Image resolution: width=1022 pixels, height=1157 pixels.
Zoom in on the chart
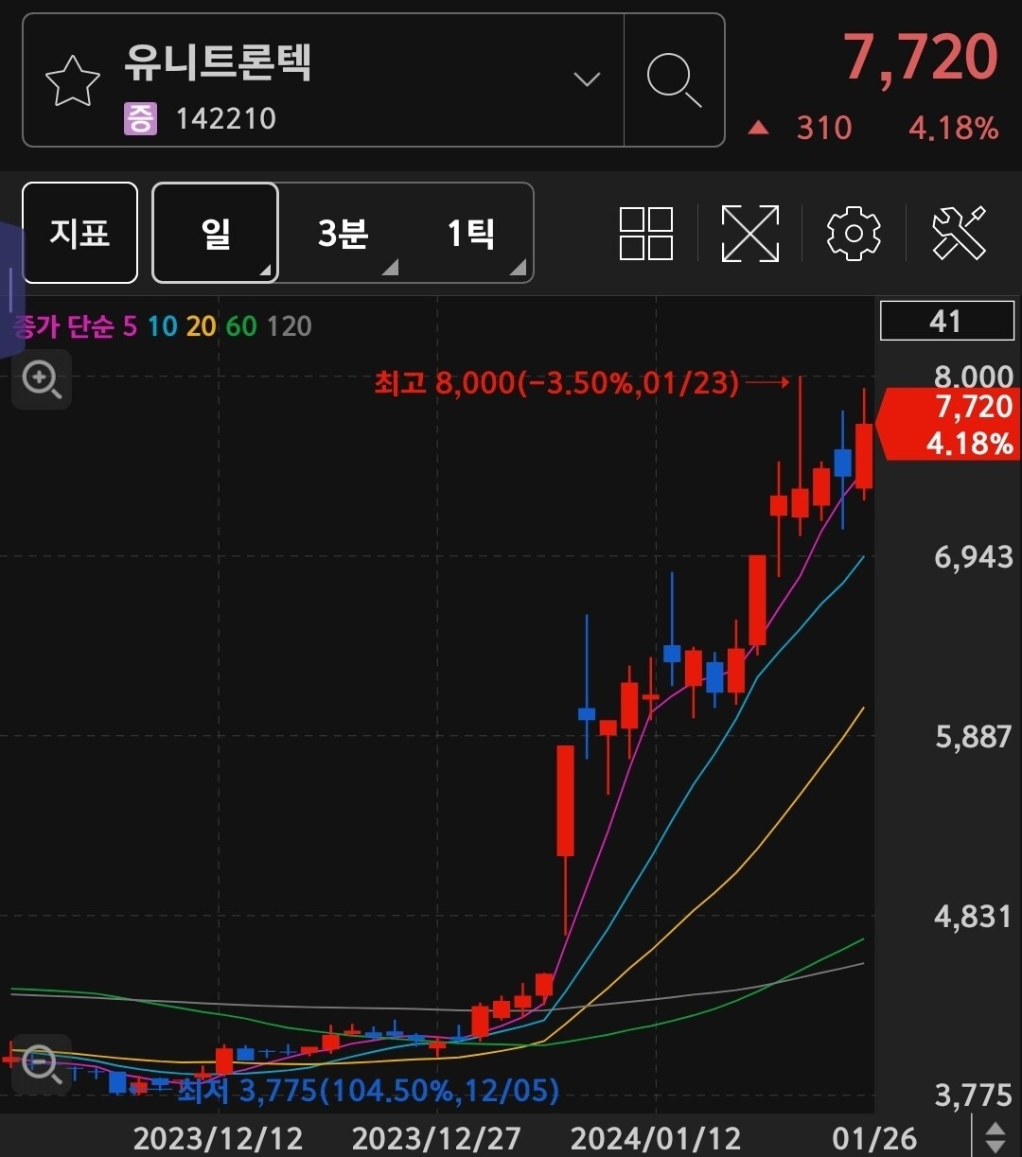coord(42,379)
